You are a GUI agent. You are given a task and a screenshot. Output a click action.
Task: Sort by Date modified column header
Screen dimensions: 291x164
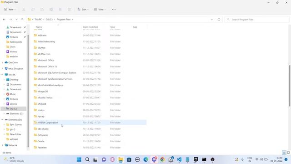(90, 27)
